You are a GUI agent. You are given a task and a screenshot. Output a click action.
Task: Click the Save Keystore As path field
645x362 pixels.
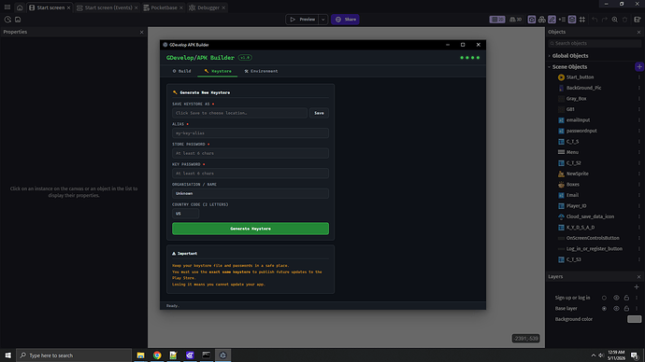239,113
